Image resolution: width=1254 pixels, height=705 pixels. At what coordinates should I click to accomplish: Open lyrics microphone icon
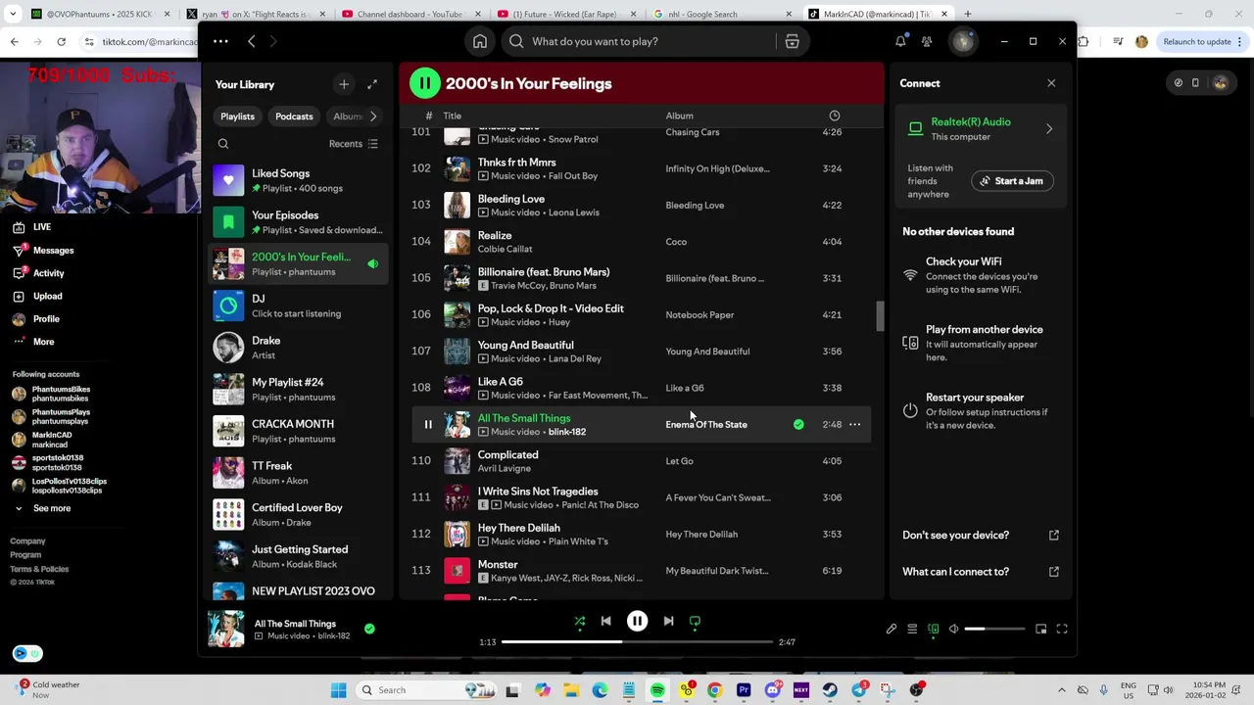click(892, 629)
